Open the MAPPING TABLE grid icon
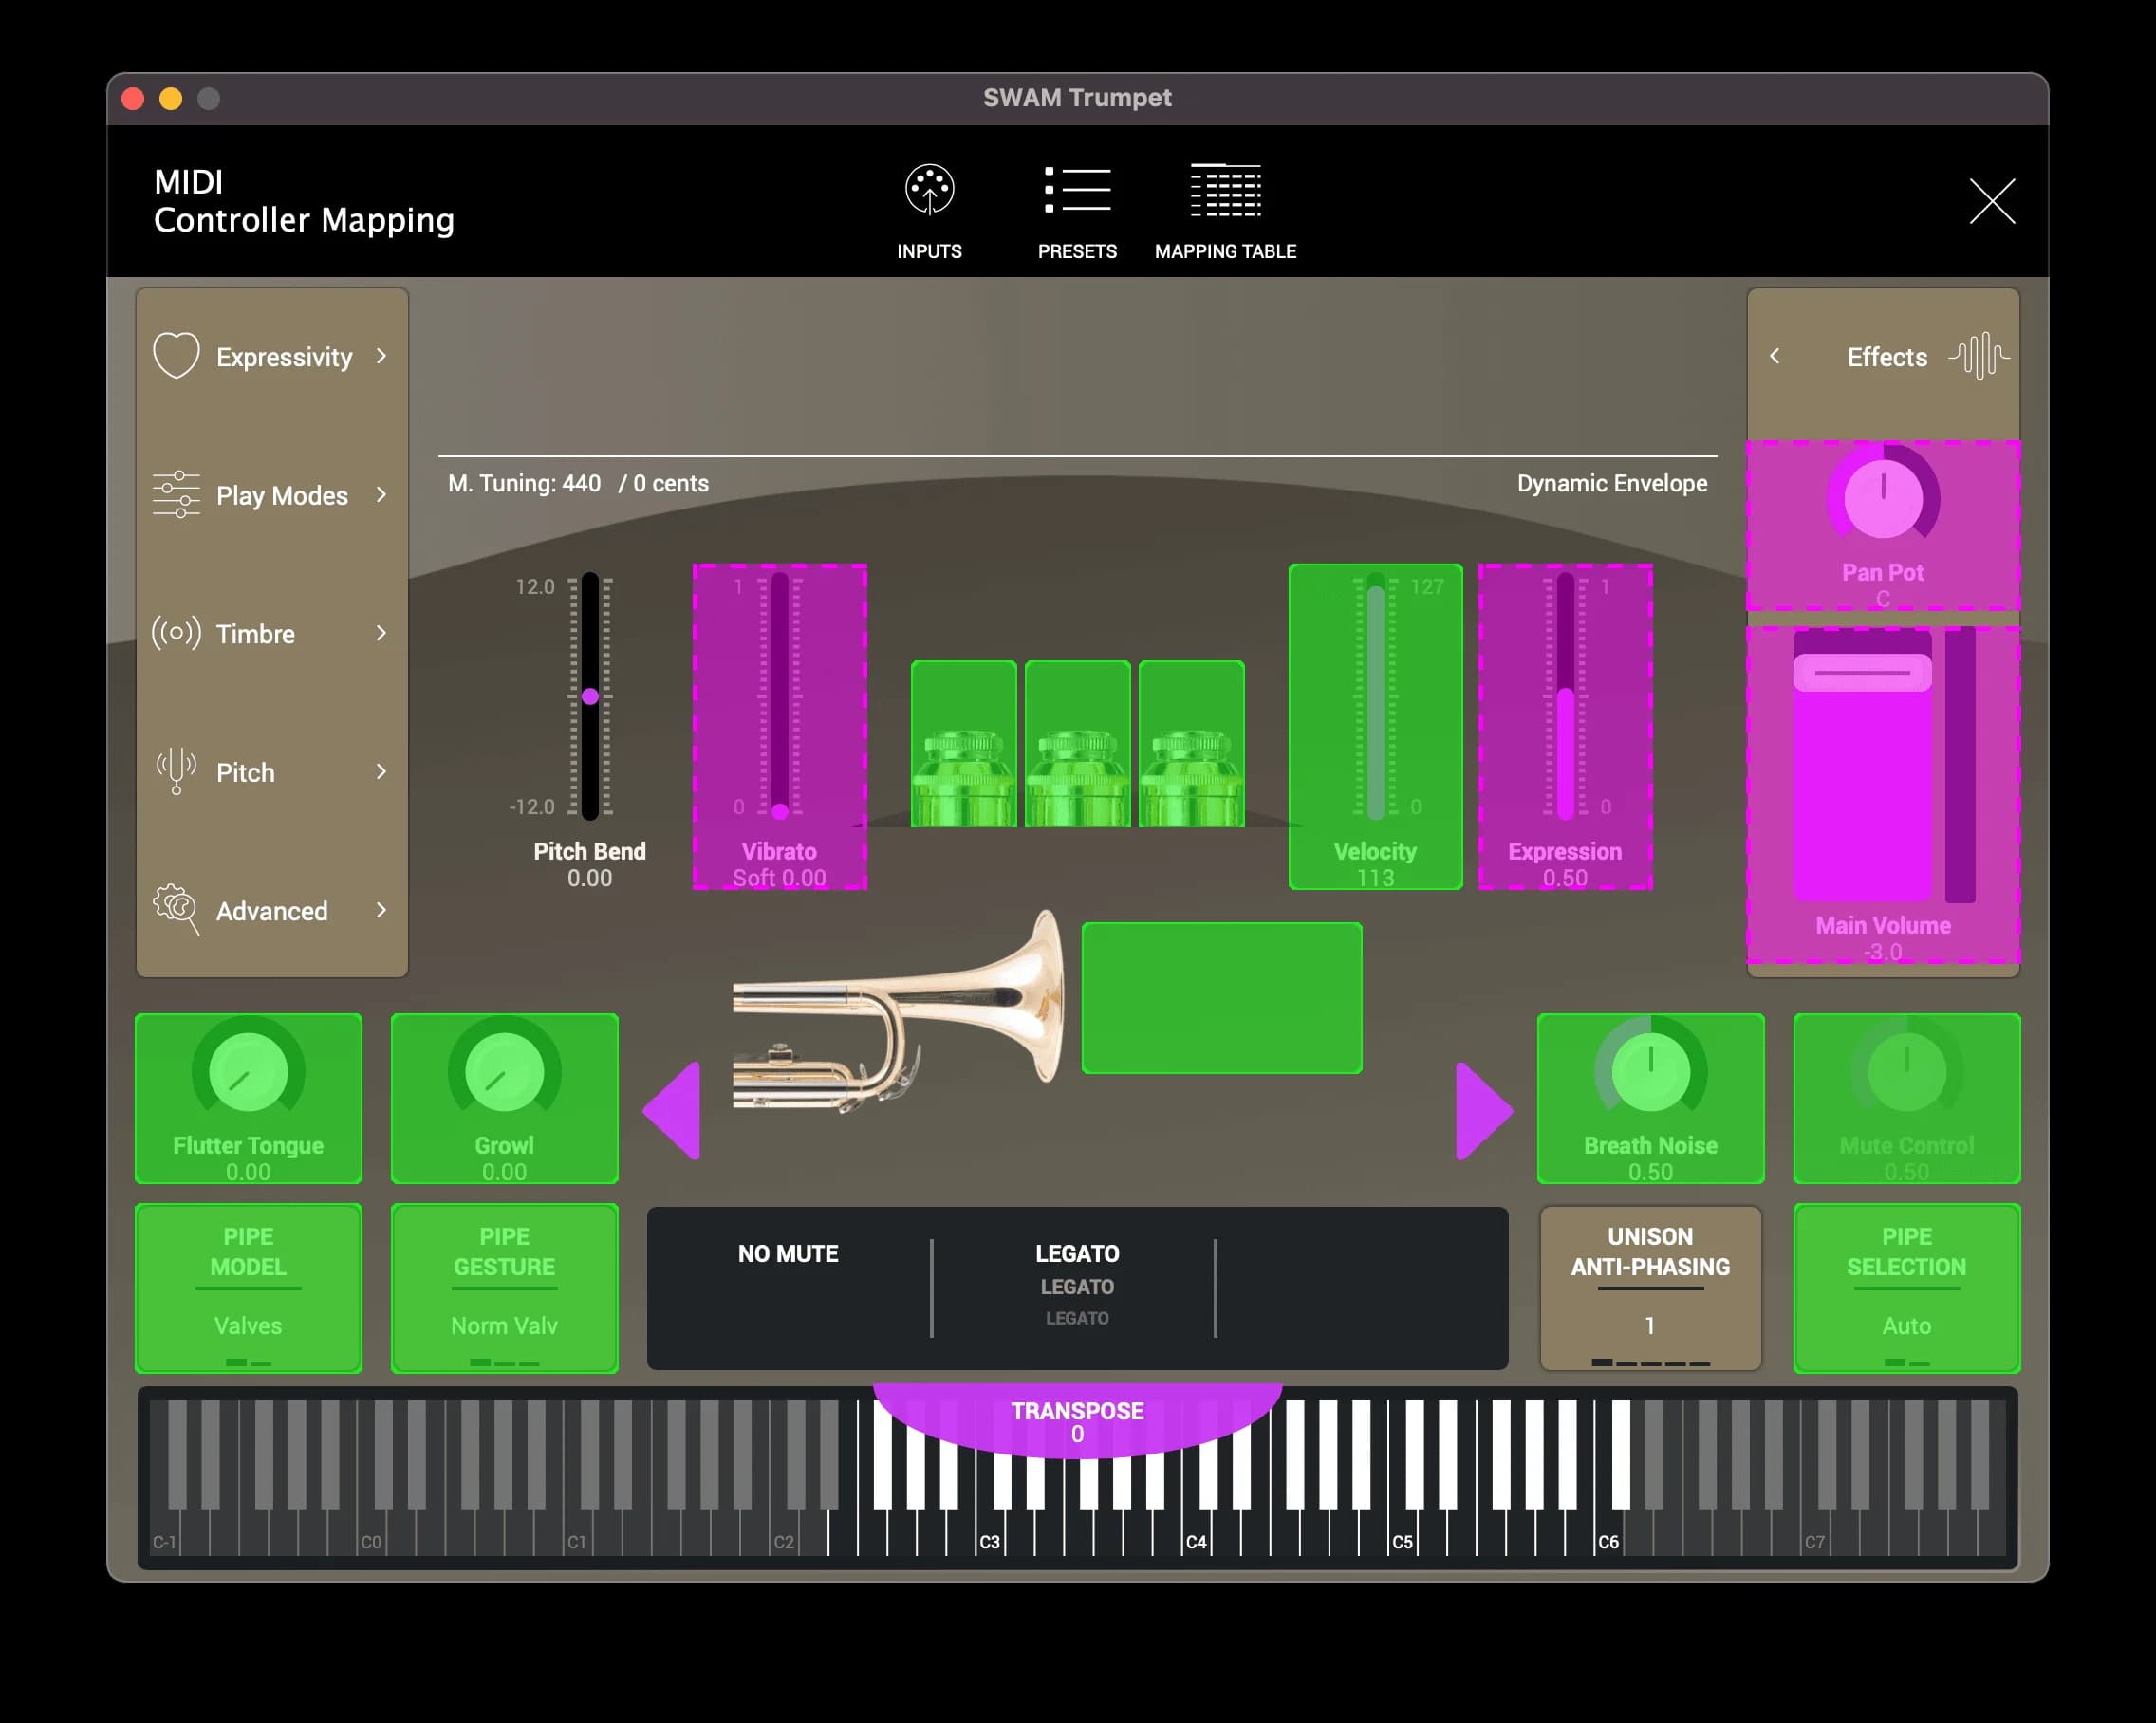This screenshot has width=2156, height=1723. pos(1225,190)
